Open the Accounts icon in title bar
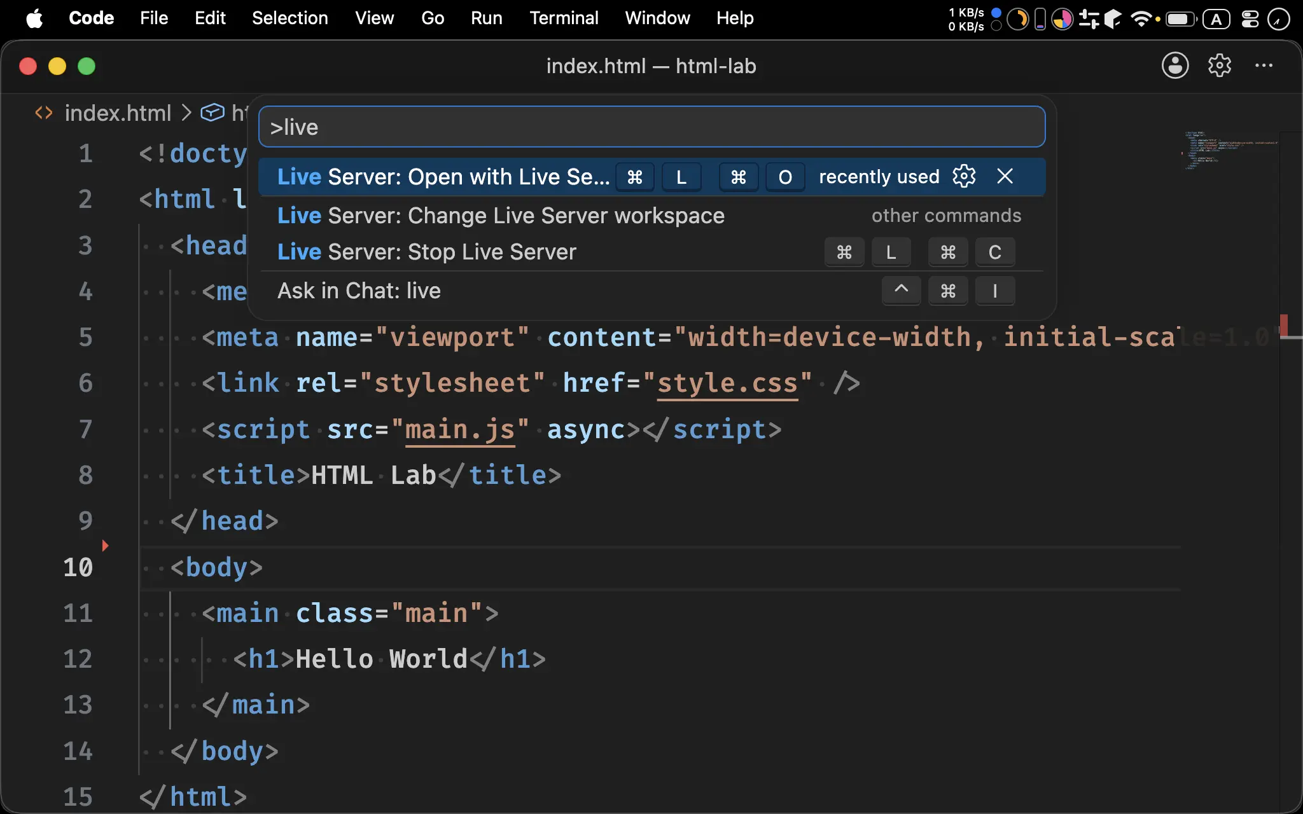 1175,66
